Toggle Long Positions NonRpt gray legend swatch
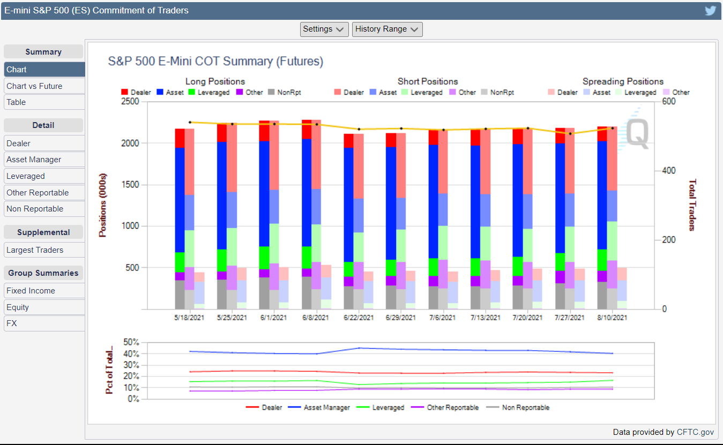Viewport: 723px width, 445px height. tap(271, 92)
